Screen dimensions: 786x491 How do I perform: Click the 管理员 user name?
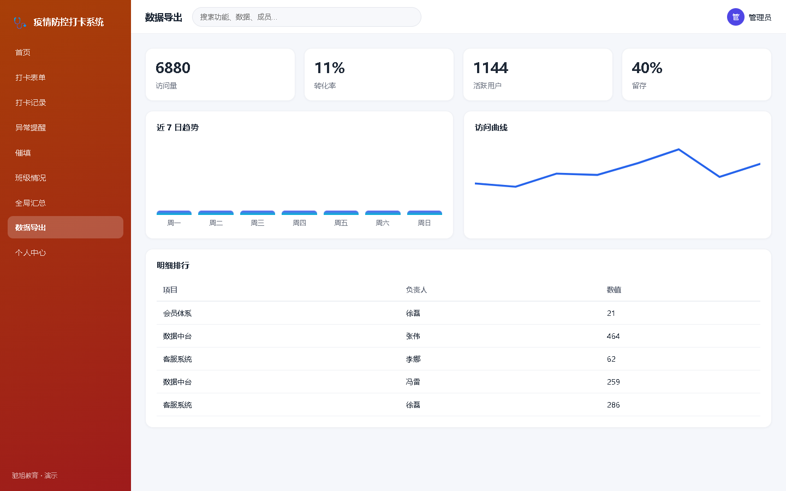coord(760,17)
